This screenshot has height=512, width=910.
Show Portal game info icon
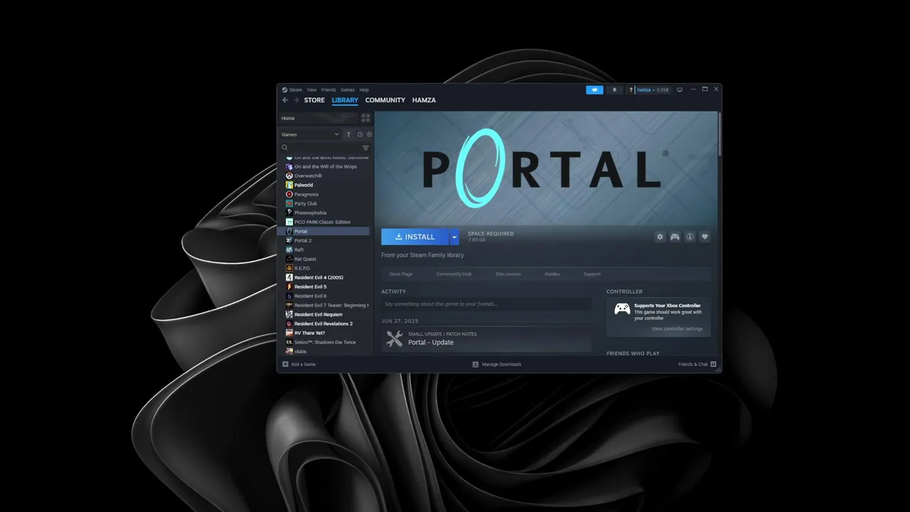690,237
